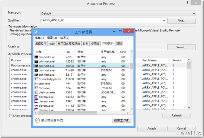Switch to the 啟動 tab
Viewport: 204px width, 138px height.
(86, 44)
